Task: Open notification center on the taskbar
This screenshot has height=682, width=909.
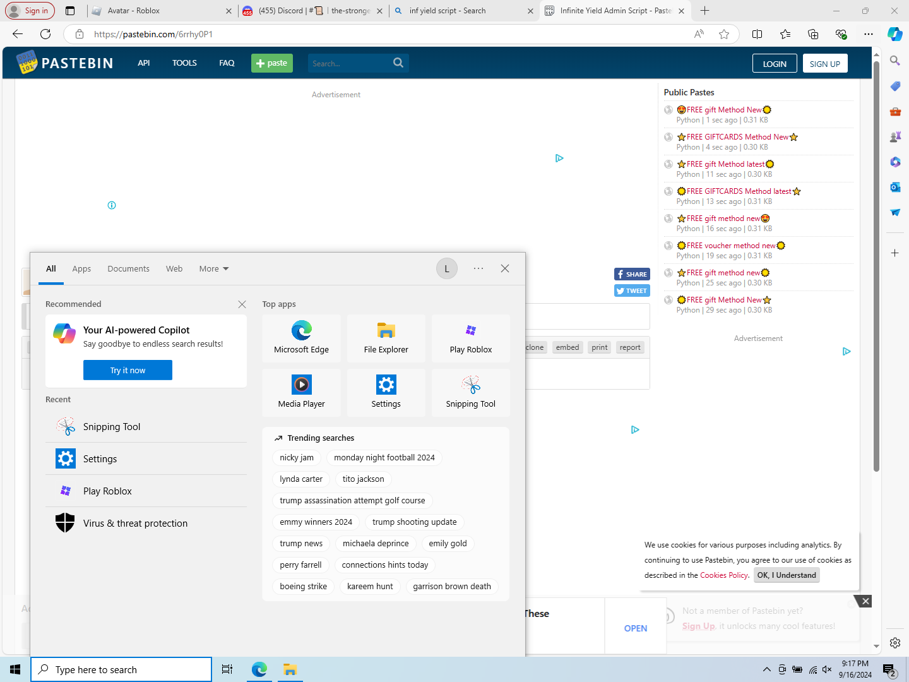Action: (889, 669)
